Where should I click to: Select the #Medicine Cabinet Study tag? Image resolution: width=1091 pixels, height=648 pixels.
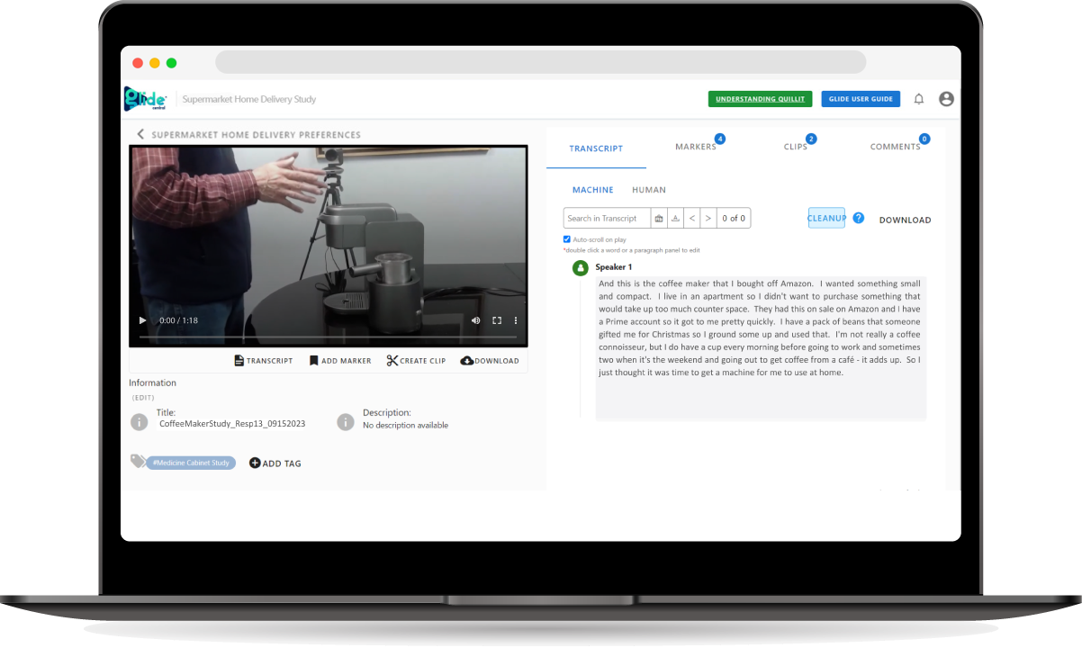pos(191,463)
